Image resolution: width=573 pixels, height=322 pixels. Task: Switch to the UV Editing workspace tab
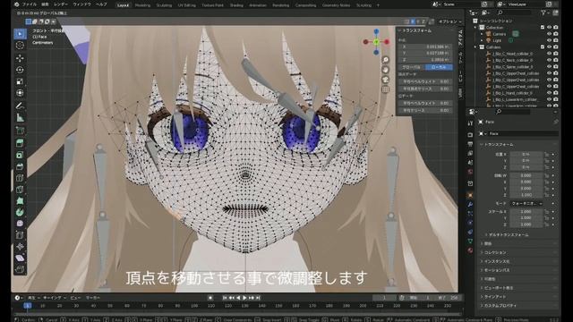[186, 5]
